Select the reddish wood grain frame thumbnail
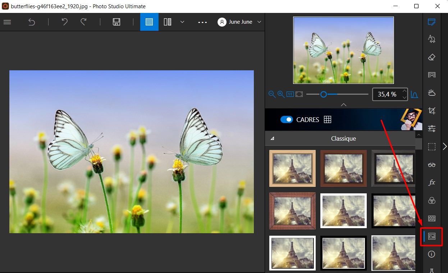This screenshot has width=448, height=273. tap(293, 211)
